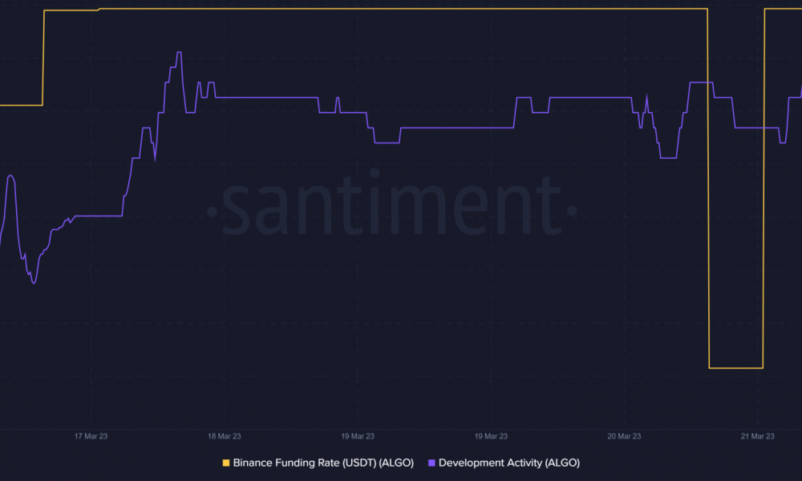The height and width of the screenshot is (481, 802).
Task: Click the purple Development Activity legend swatch
Action: point(431,463)
